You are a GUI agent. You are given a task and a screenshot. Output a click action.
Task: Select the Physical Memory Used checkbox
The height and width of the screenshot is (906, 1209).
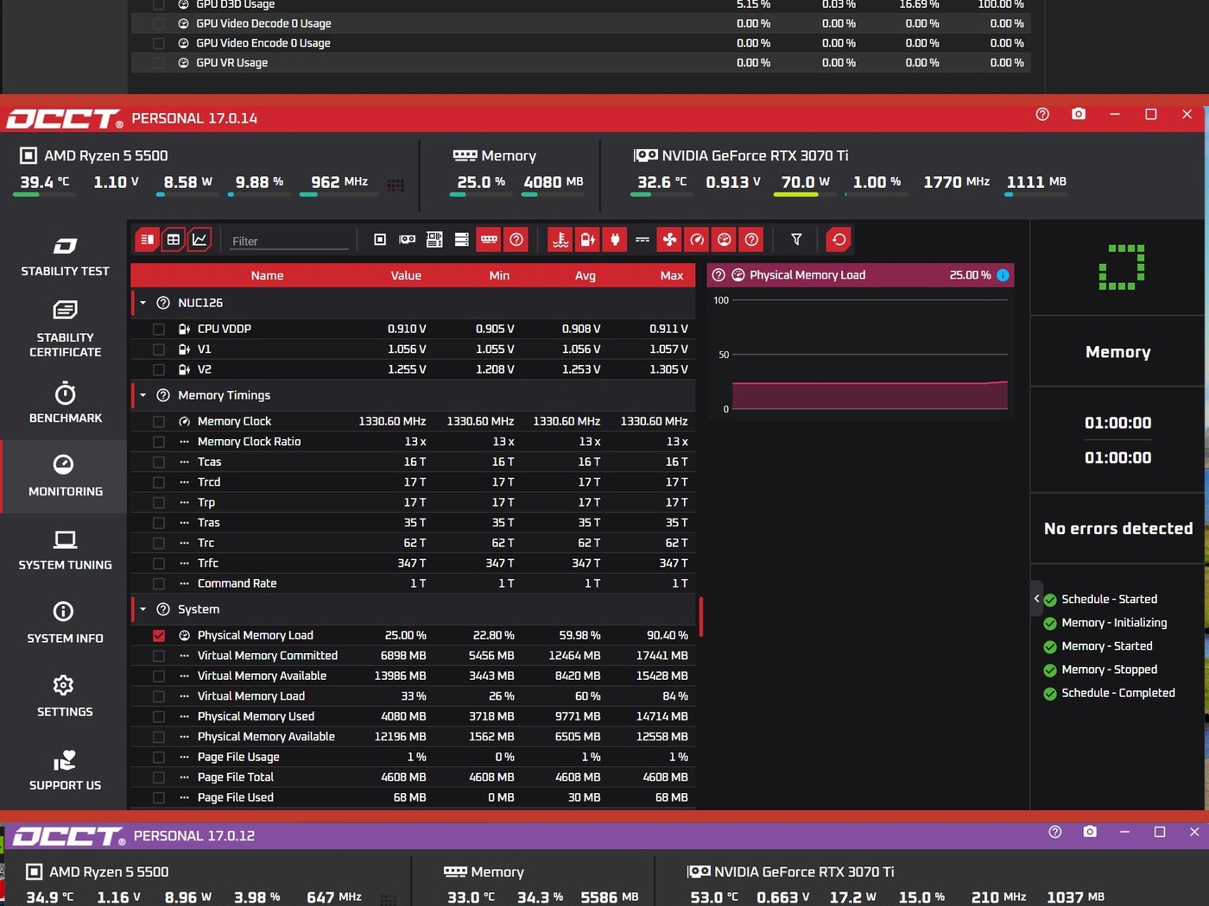point(159,717)
